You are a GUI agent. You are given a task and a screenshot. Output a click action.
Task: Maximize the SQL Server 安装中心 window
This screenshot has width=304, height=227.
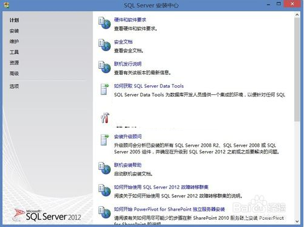278,4
